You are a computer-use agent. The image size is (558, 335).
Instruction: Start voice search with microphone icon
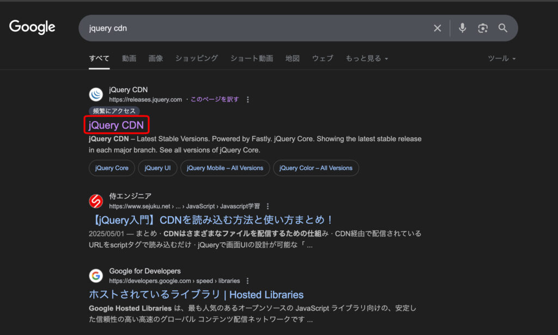click(x=462, y=28)
